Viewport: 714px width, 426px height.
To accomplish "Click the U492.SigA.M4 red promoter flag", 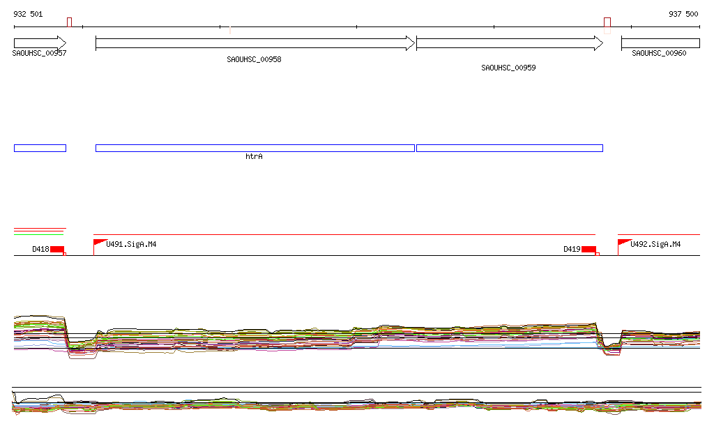I will click(623, 242).
